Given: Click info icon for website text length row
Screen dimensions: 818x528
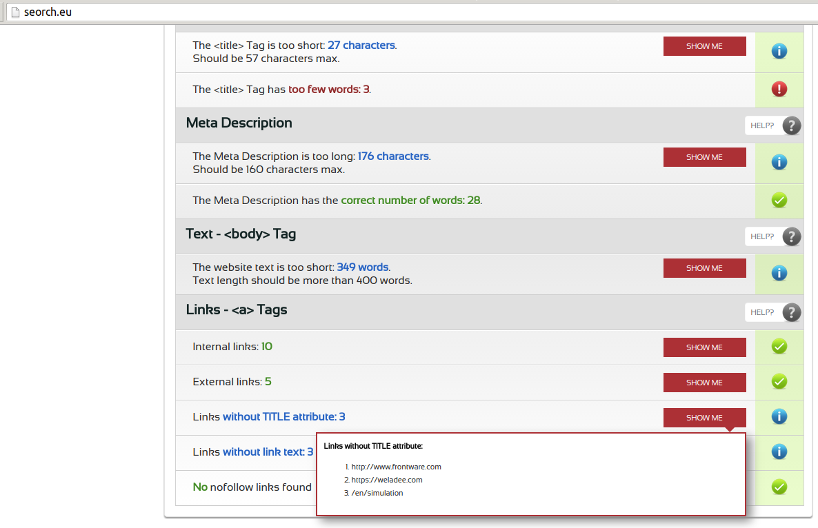Looking at the screenshot, I should point(779,273).
